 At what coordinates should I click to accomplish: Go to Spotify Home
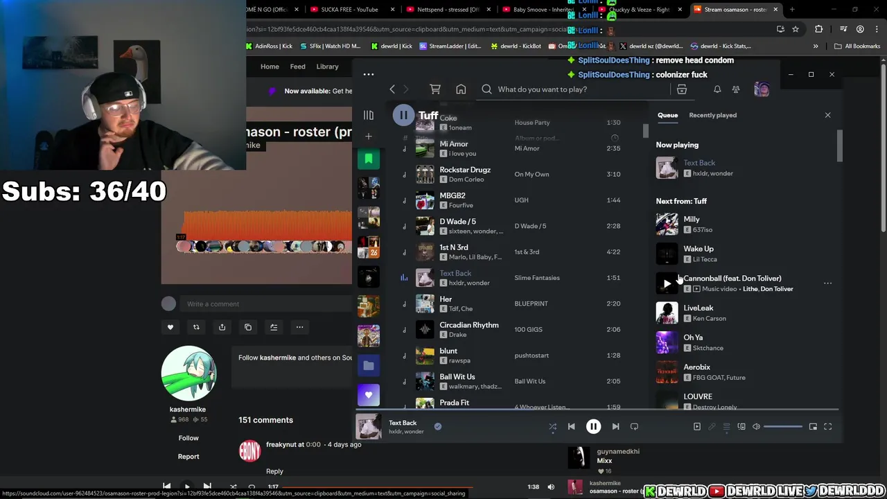point(461,89)
